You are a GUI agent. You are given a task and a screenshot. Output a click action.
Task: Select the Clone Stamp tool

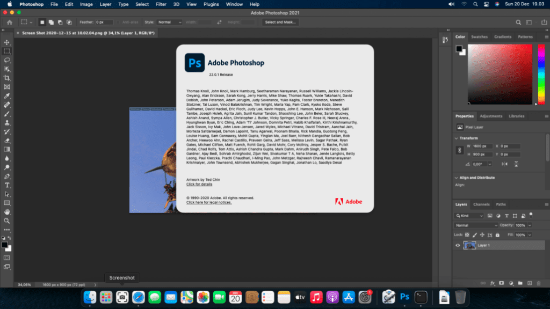tap(6, 123)
